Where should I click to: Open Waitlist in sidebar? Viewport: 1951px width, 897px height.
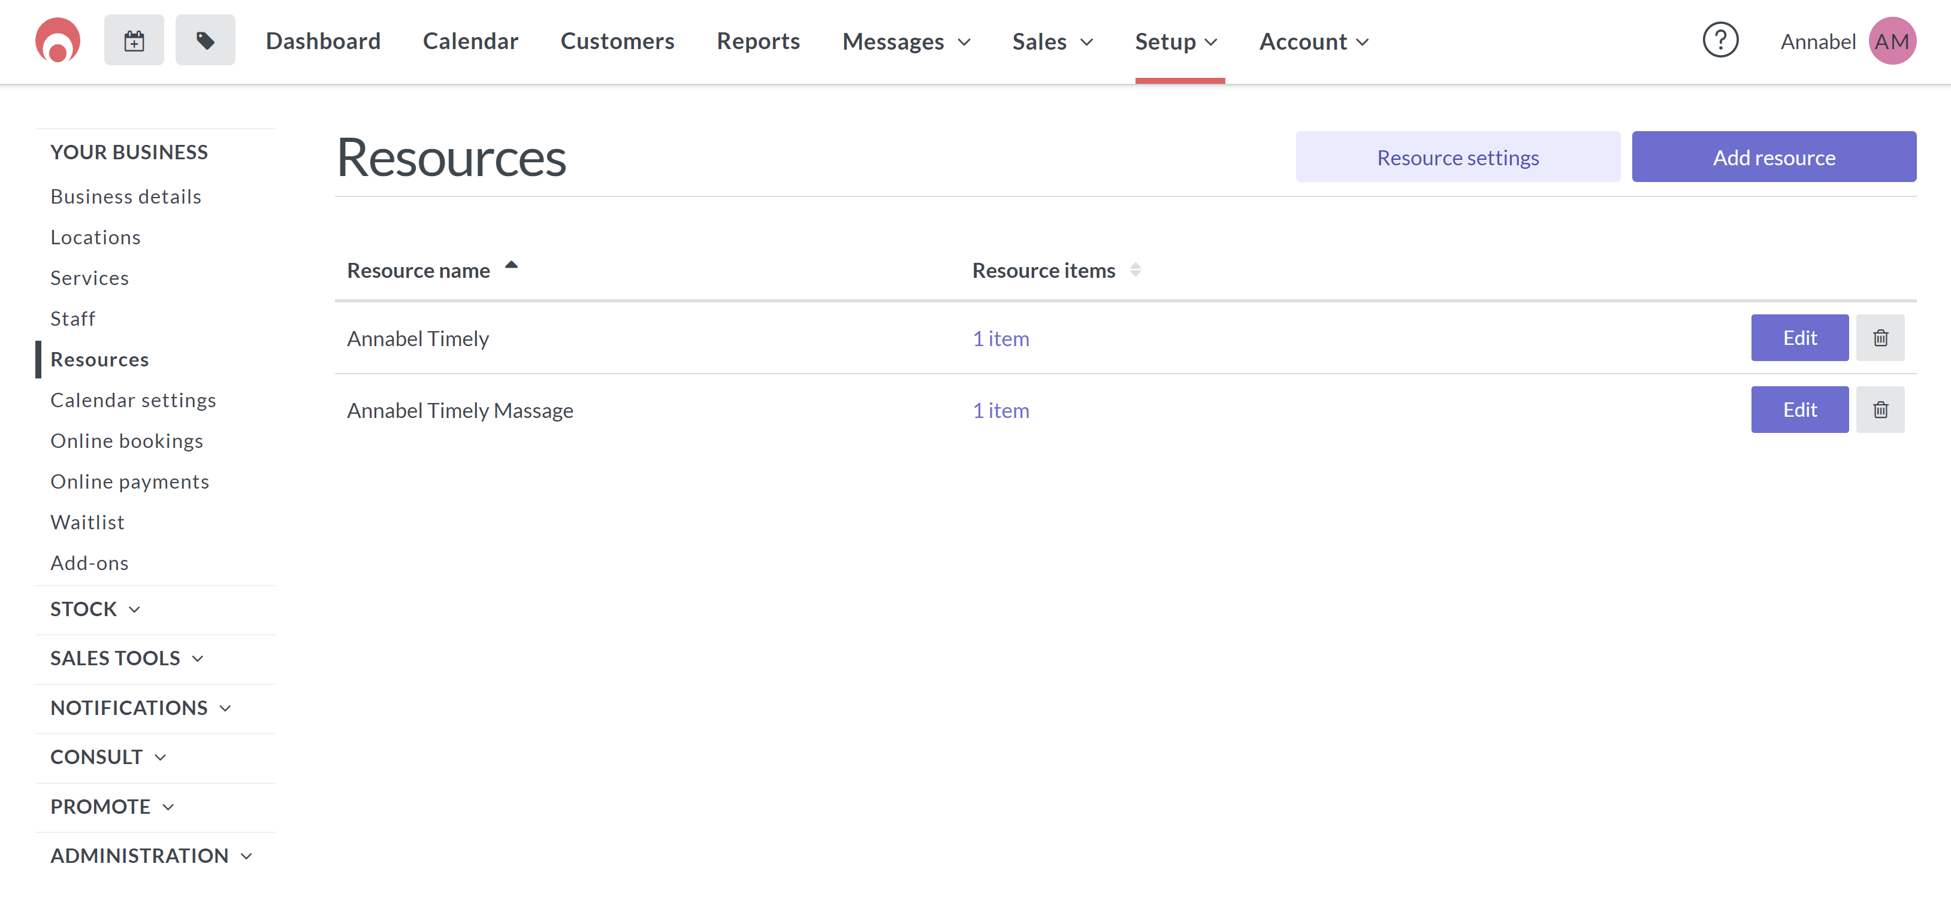pyautogui.click(x=87, y=522)
